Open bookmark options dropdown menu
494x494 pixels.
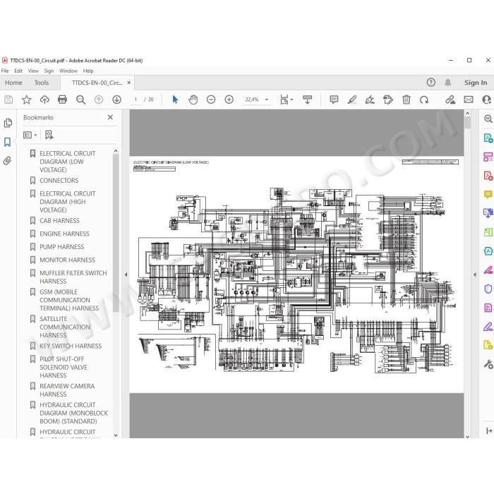[x=30, y=135]
